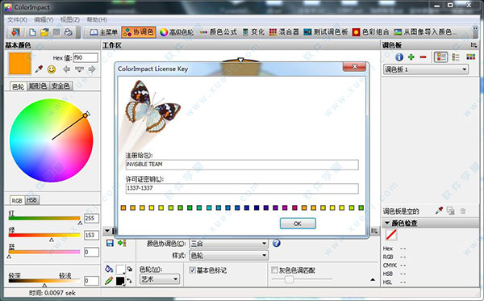Click the green value field showing 153
The width and height of the screenshot is (484, 301).
[x=91, y=236]
